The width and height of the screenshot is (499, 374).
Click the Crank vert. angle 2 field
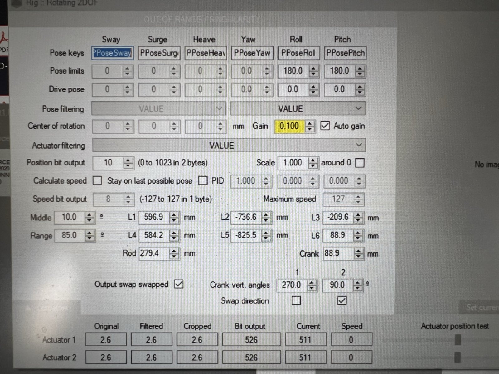337,285
